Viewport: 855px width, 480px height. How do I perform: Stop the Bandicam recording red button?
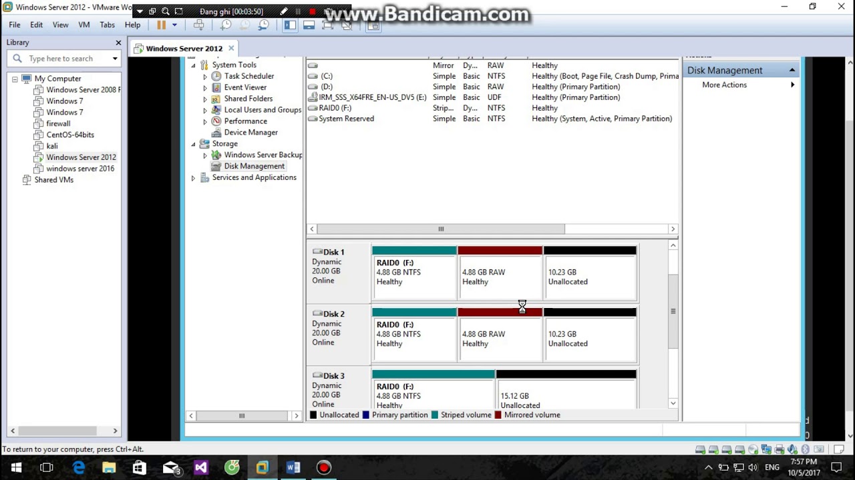click(312, 11)
